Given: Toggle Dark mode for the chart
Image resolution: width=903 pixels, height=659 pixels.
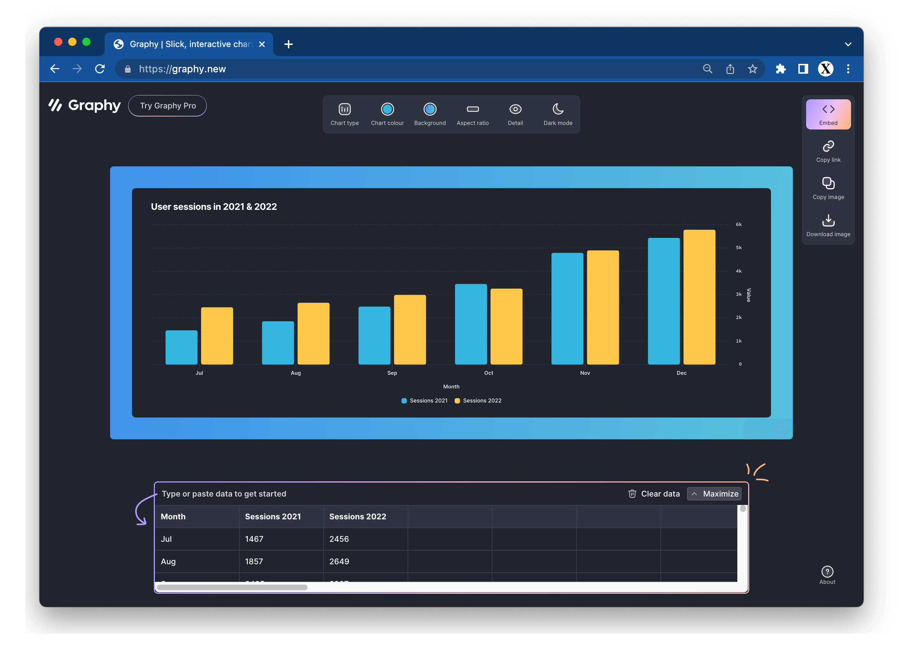Looking at the screenshot, I should coord(558,114).
